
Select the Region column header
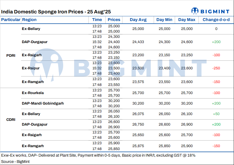(29, 20)
